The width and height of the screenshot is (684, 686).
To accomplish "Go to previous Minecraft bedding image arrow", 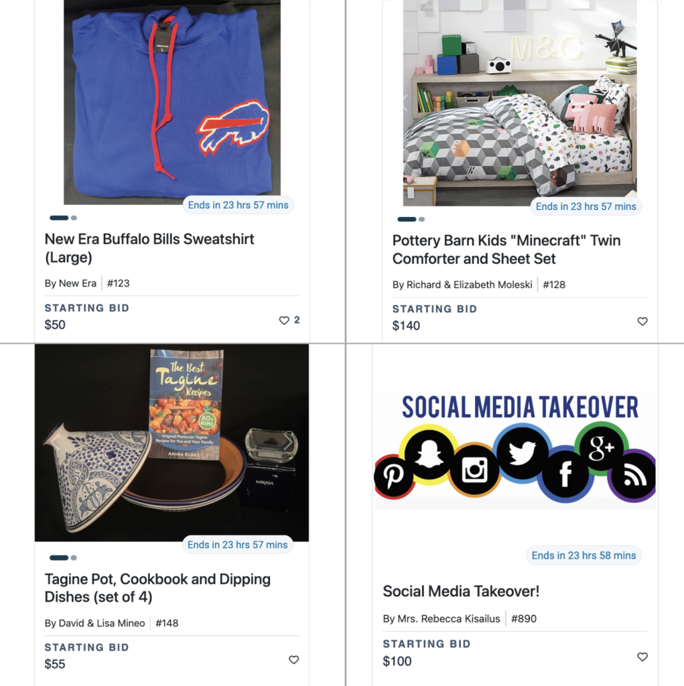I will tap(407, 103).
